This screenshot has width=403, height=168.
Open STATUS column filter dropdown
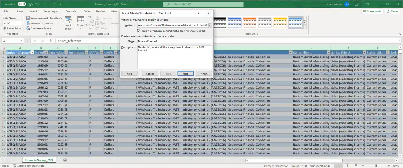(102, 53)
